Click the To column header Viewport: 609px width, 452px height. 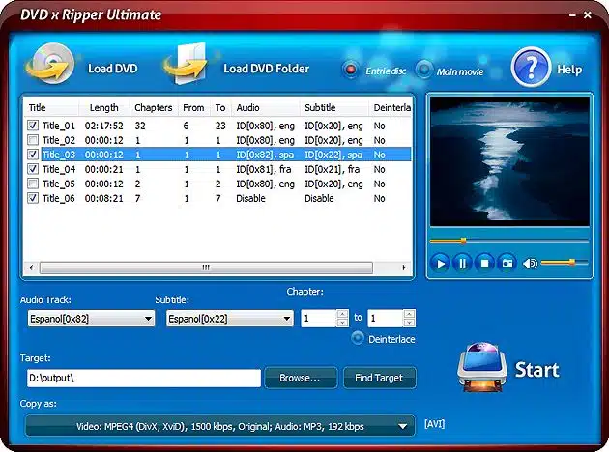220,107
